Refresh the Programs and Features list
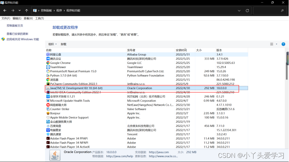 [247, 11]
